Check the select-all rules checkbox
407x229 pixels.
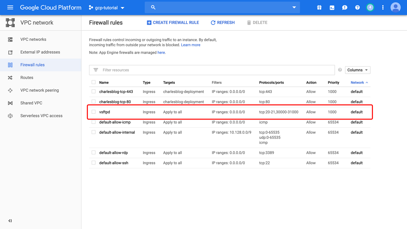click(x=93, y=82)
